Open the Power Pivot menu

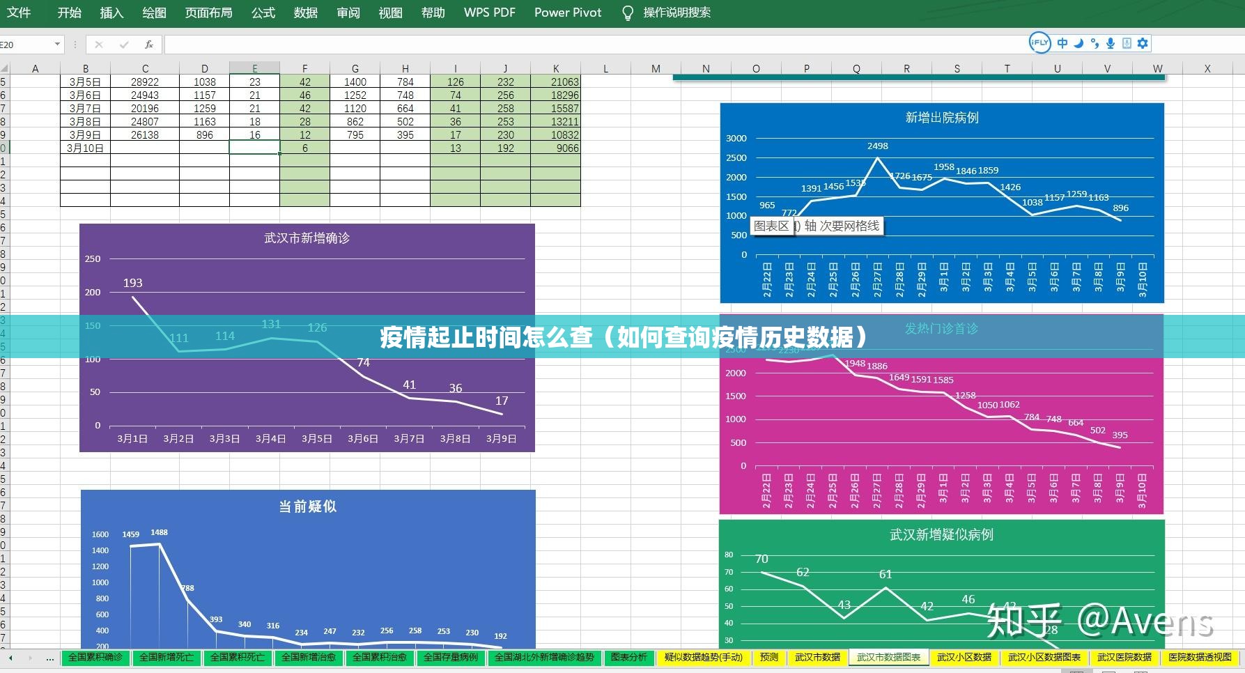click(x=566, y=12)
